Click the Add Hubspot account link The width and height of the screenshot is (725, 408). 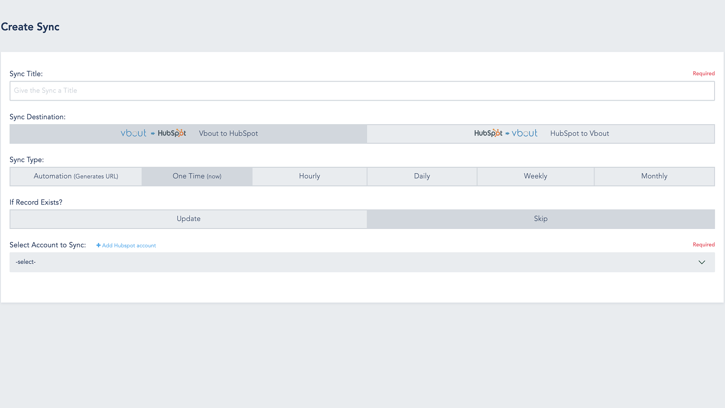coord(129,245)
